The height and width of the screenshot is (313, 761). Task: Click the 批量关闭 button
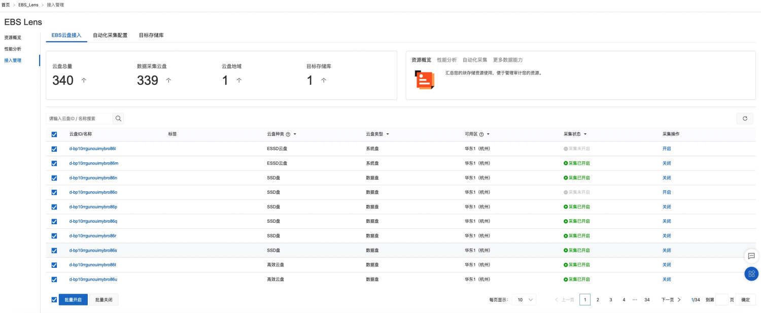[x=104, y=300]
